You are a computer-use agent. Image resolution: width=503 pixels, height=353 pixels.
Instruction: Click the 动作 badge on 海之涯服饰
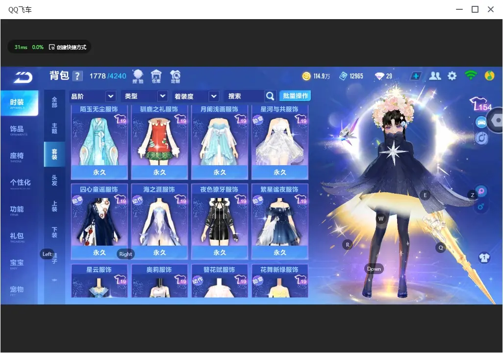137,201
